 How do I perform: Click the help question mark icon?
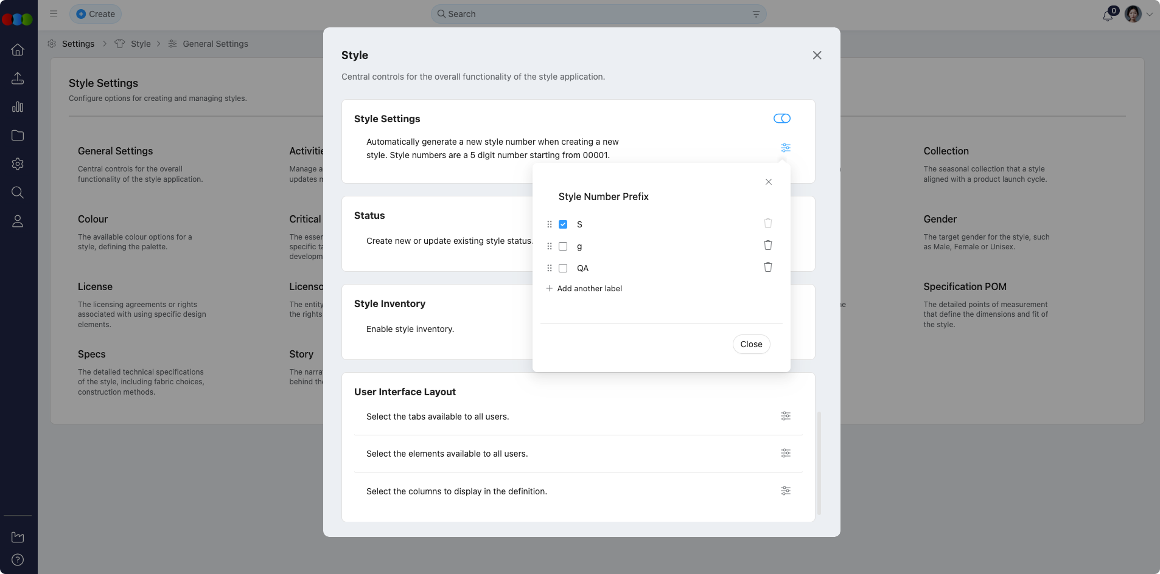coord(18,560)
